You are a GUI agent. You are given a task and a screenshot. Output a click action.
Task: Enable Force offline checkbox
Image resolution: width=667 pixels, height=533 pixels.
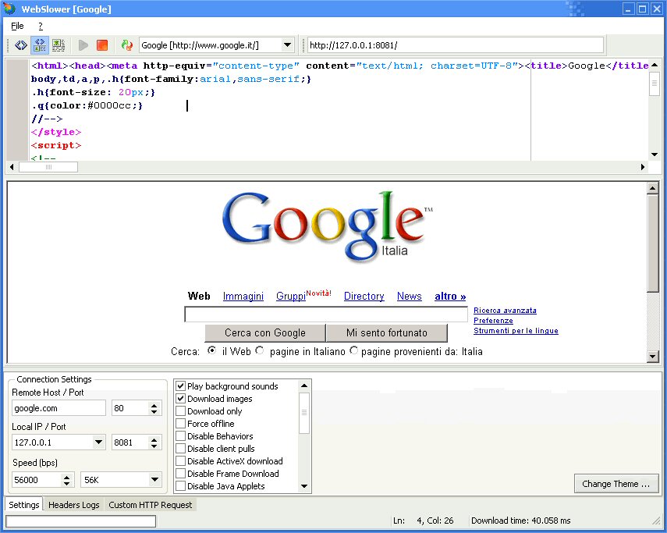[x=180, y=424]
